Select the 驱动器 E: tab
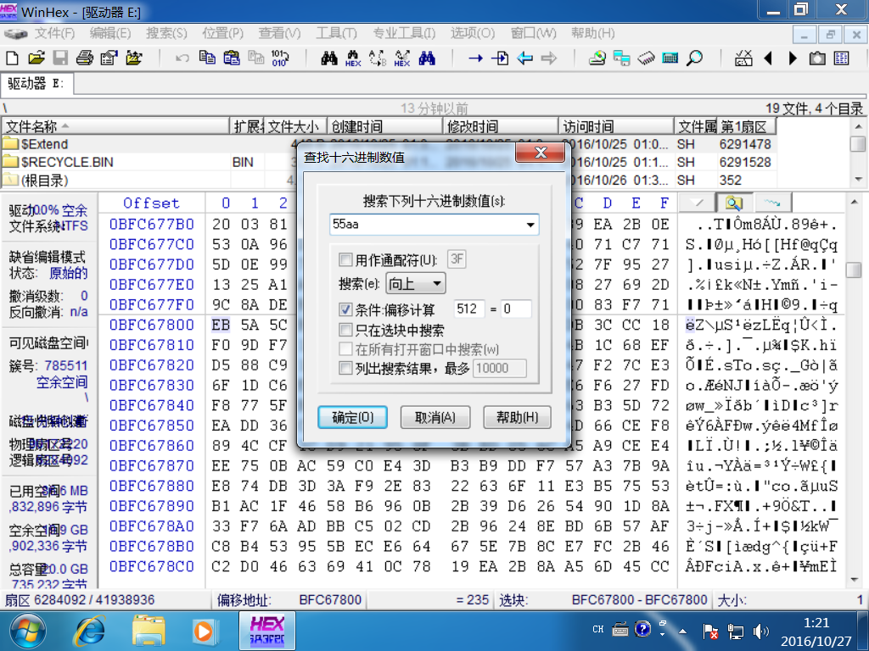The image size is (869, 651). point(36,84)
